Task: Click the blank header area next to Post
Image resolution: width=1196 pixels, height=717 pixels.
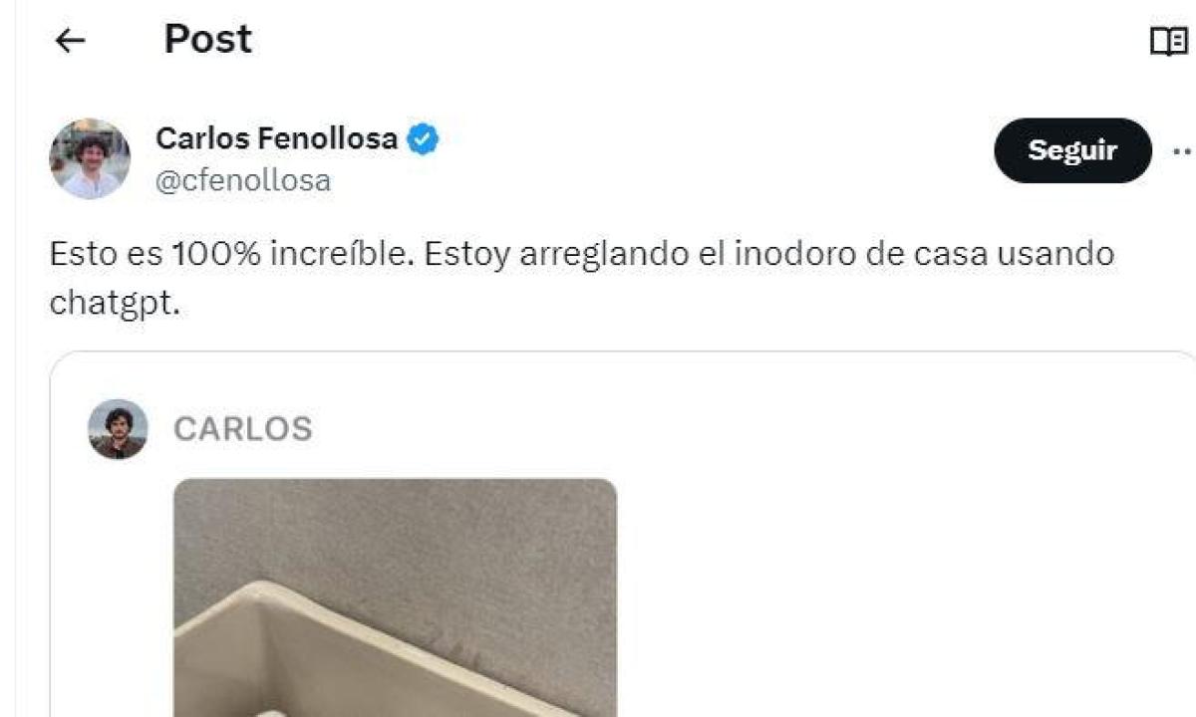Action: (698, 40)
